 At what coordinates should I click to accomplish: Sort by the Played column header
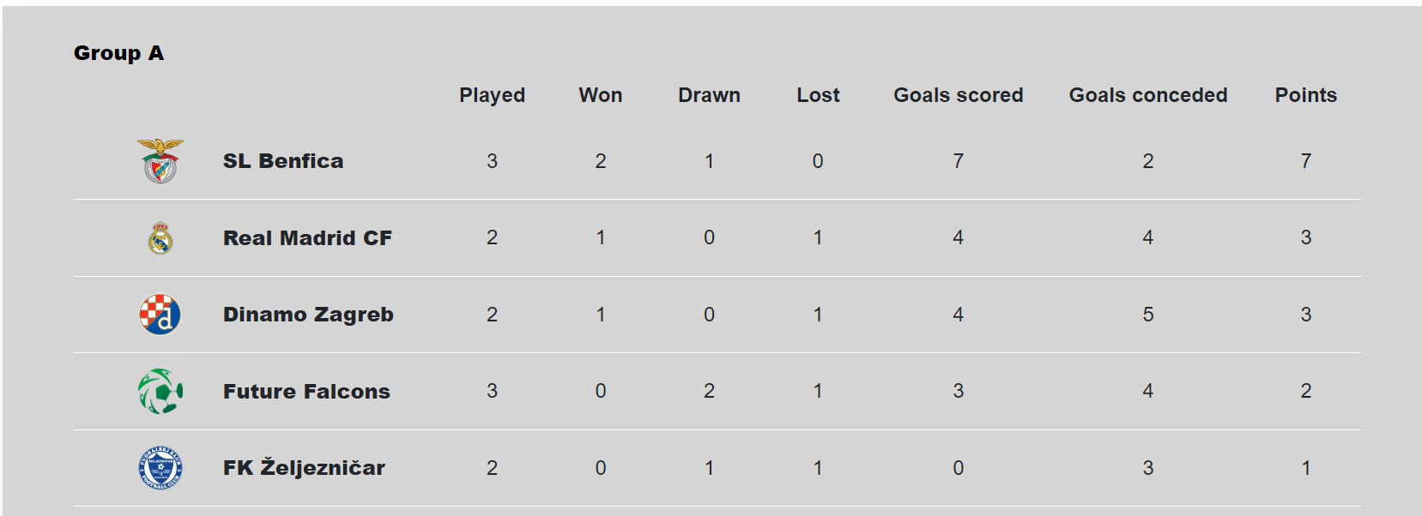pos(492,95)
